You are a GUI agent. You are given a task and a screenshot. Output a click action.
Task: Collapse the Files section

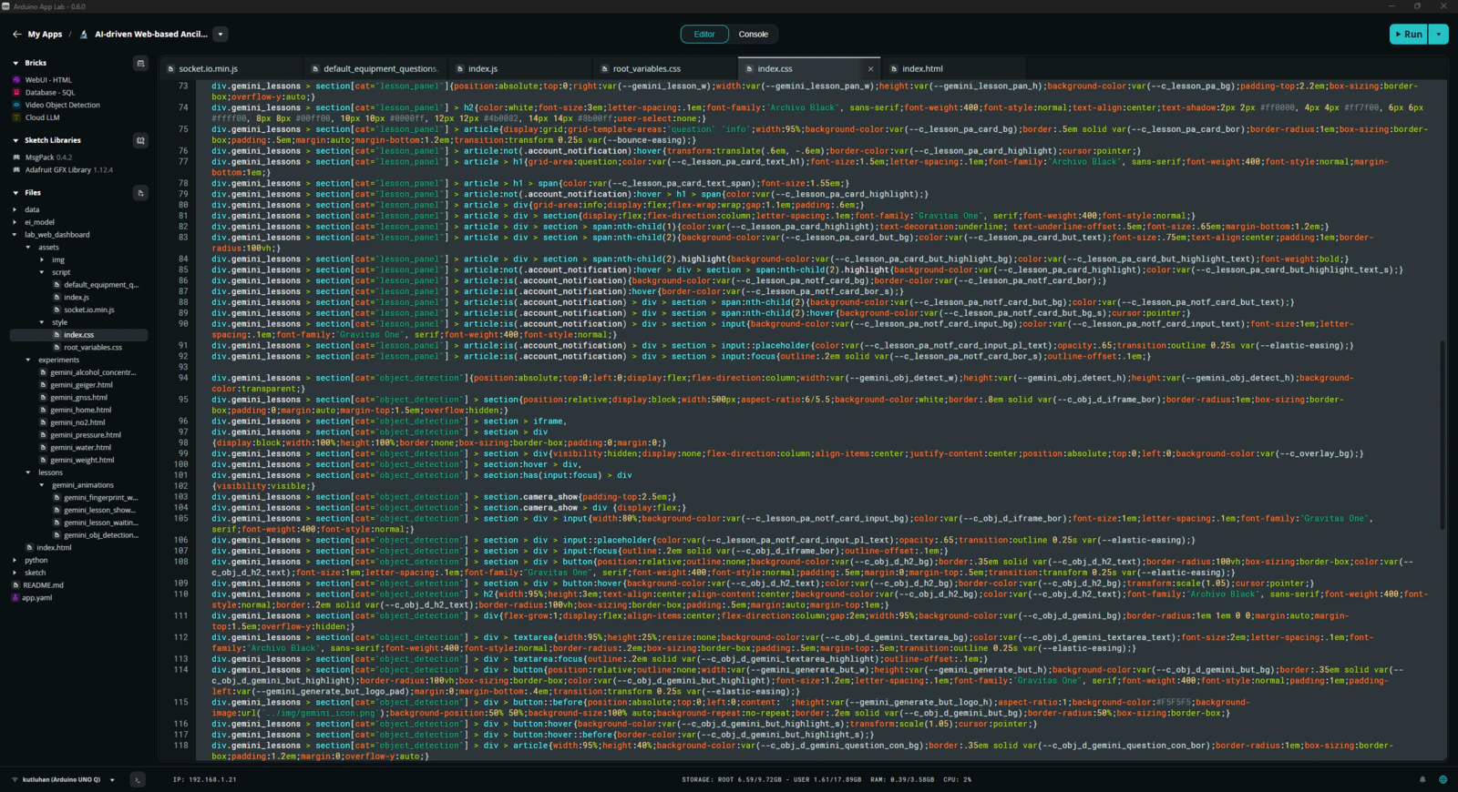[x=15, y=193]
